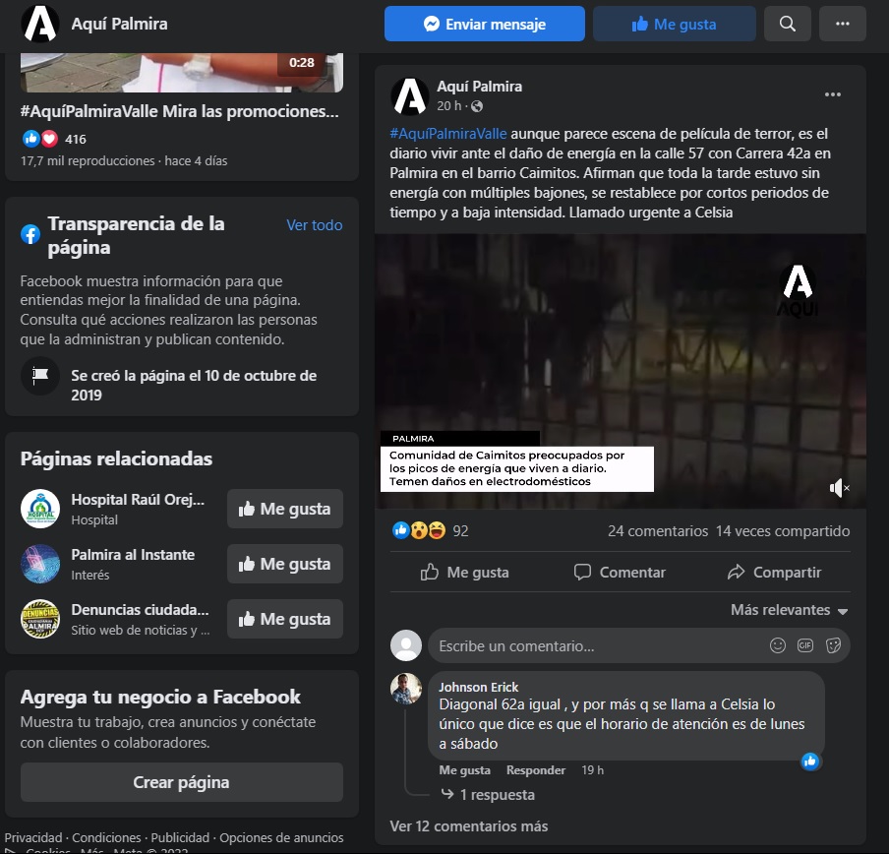Click the Crear página button
Screen dimensions: 889x854
click(181, 782)
